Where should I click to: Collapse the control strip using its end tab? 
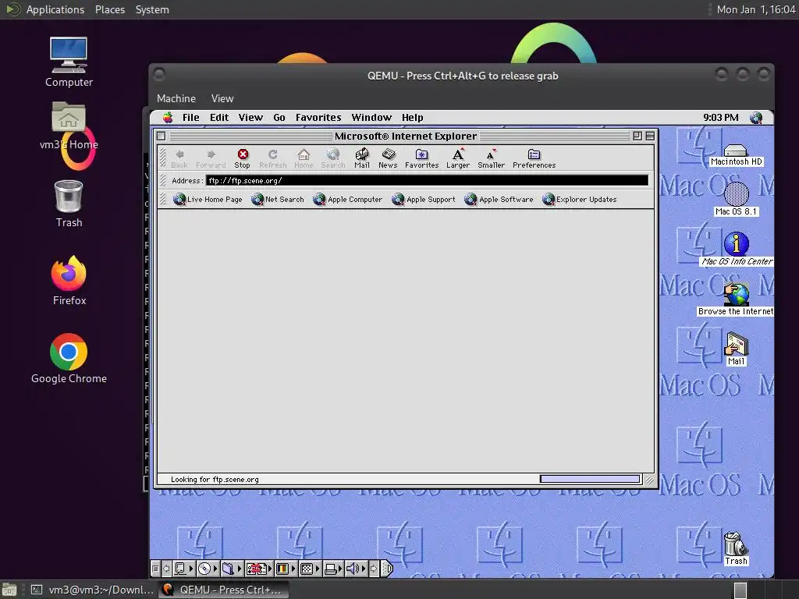pyautogui.click(x=387, y=569)
